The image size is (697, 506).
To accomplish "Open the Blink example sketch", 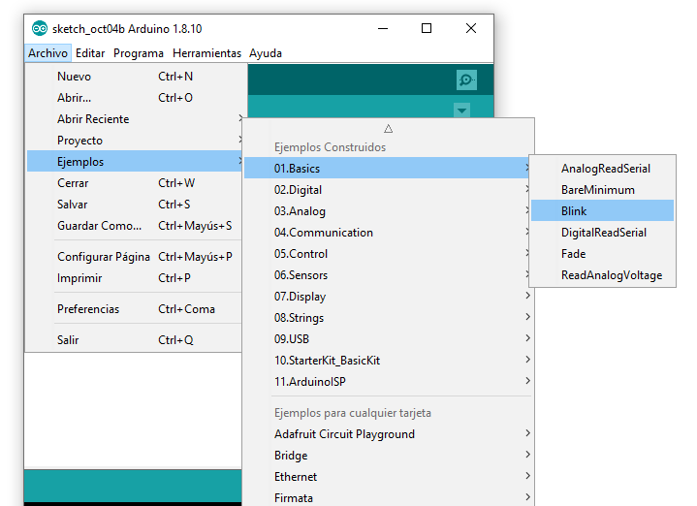I will click(602, 210).
